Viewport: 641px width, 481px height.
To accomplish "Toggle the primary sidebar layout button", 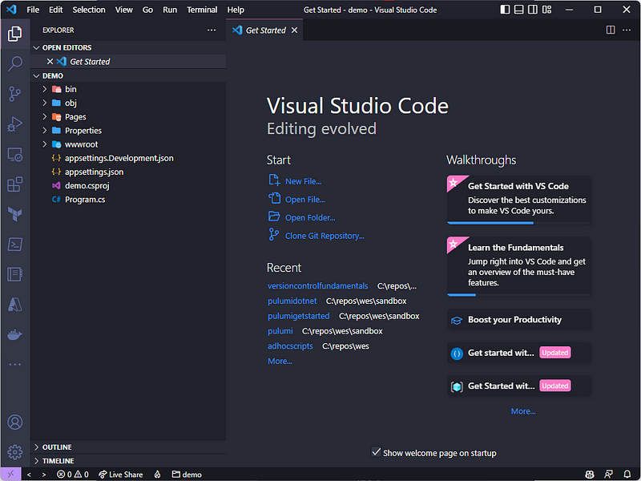I will (x=505, y=10).
